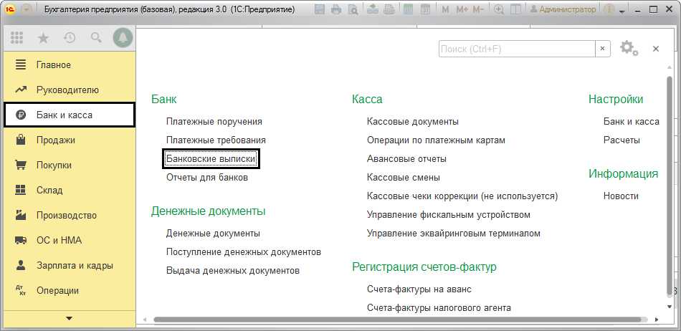681x331 pixels.
Task: Click the magnifier search icon in top panel
Action: pos(95,38)
